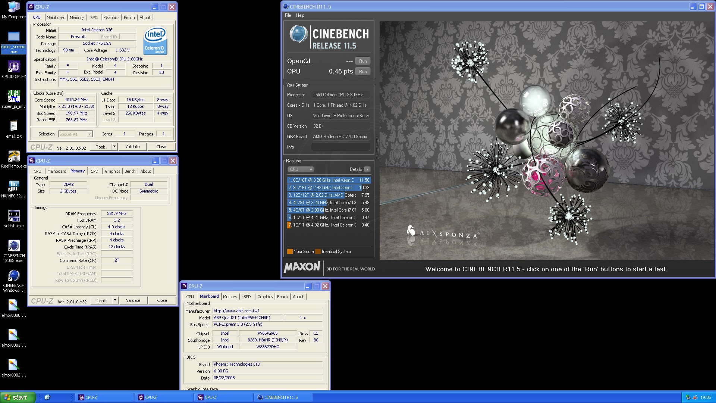Screen dimensions: 716x403
Task: Expand Tools dropdown arrow in top CPU-Z
Action: click(114, 147)
